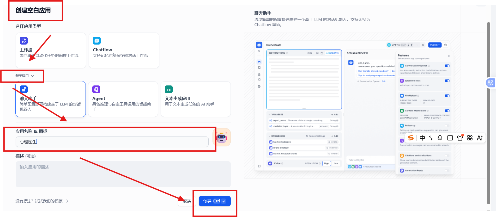496x217 pixels.
Task: Open String type of expert_name variable
Action: 334,120
